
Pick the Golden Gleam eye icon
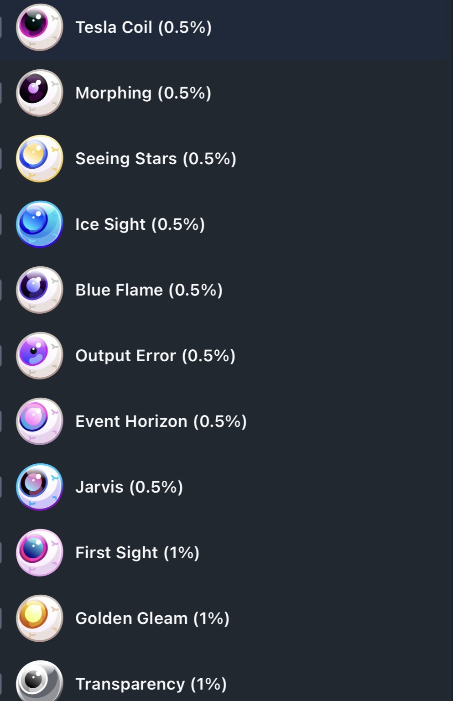[40, 618]
